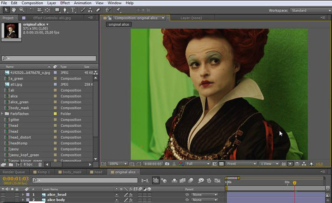This screenshot has height=203, width=332.
Task: Expand the Farbflächen folder
Action: pos(2,113)
